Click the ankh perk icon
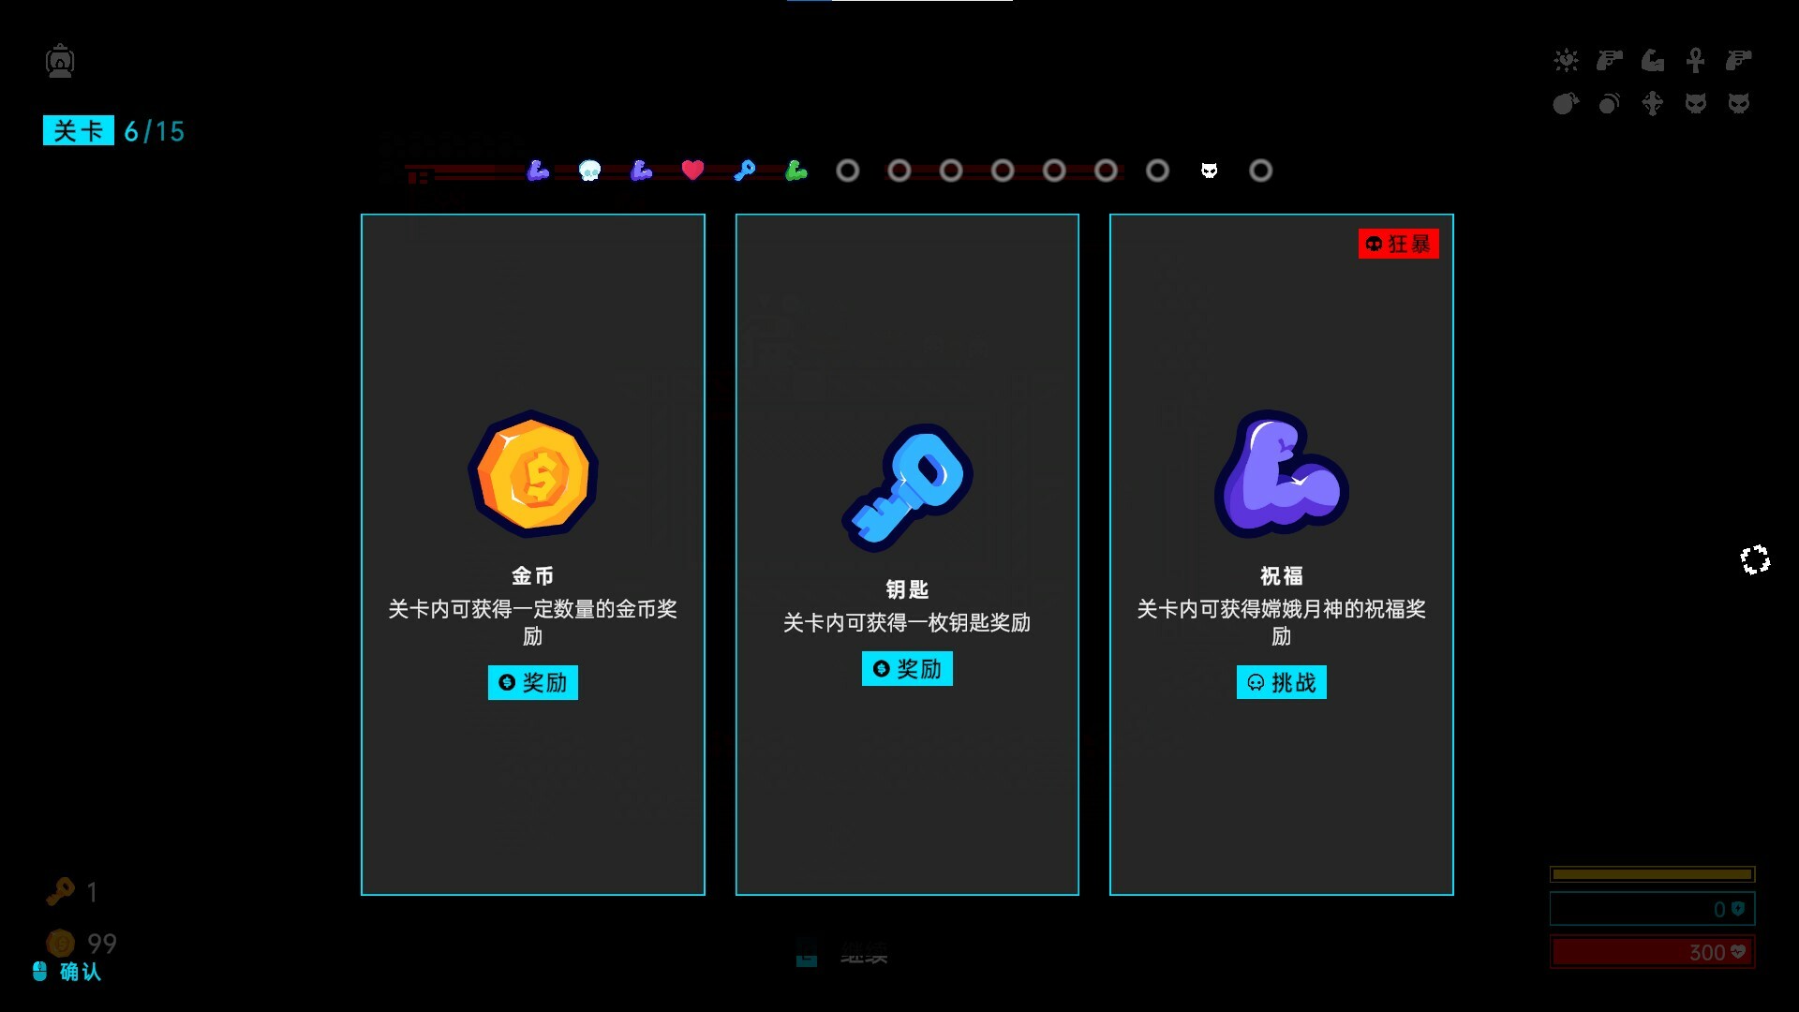This screenshot has width=1799, height=1012. [1695, 61]
